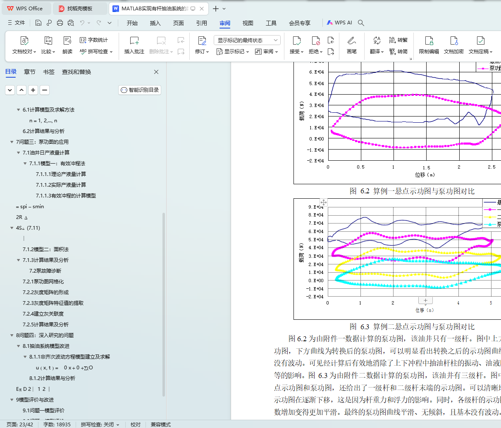Click the WPS AI button
Viewport: 501px width, 428px height.
click(339, 23)
